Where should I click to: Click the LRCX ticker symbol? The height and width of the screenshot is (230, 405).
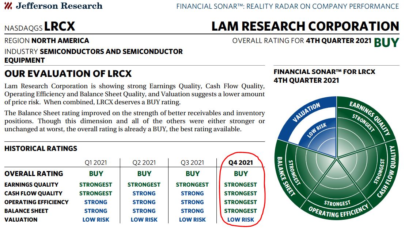point(60,26)
